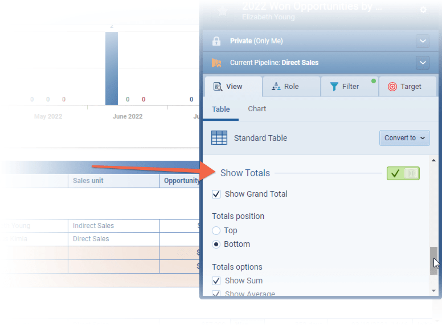
Task: Click the panel scrollbar down arrow
Action: coord(434,291)
